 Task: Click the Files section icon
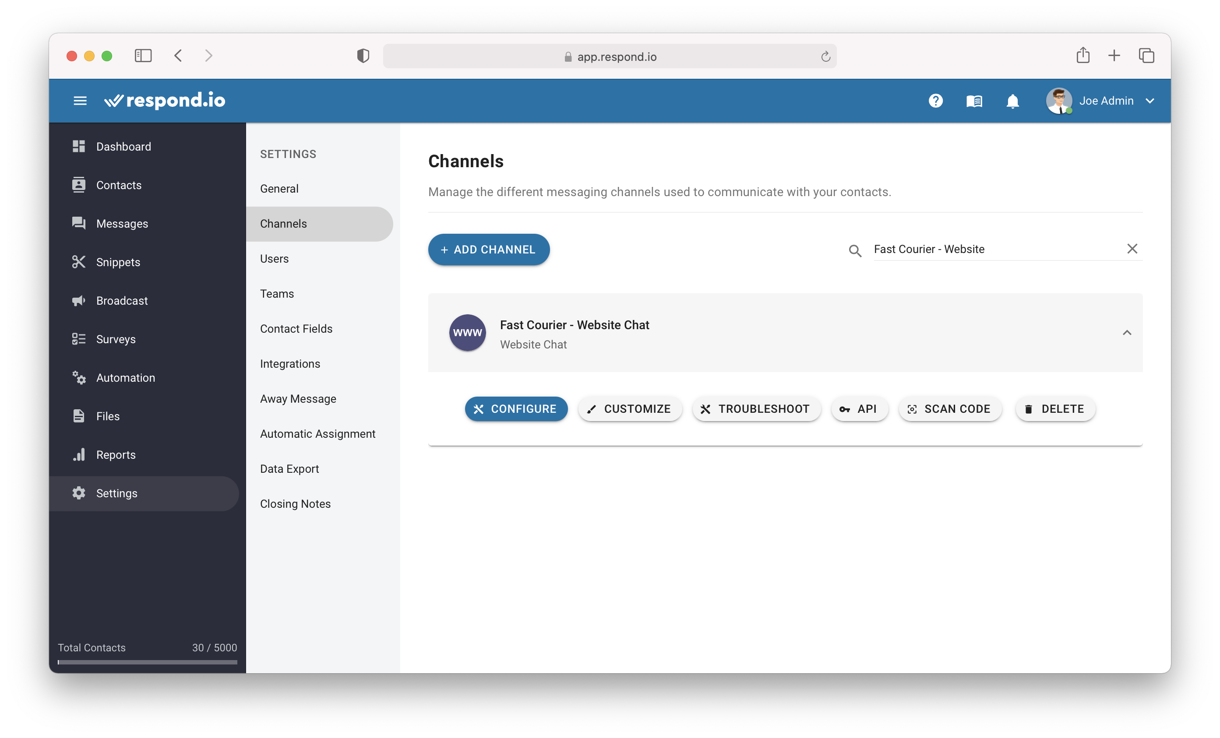78,415
